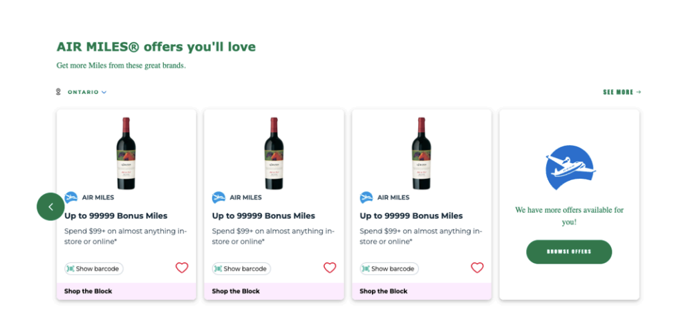Click the AIR MILES logo on first card
683x330 pixels.
(x=71, y=197)
